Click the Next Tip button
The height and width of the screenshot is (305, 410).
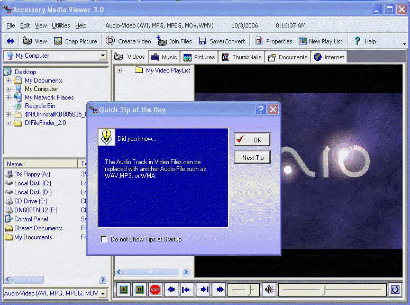[x=252, y=157]
